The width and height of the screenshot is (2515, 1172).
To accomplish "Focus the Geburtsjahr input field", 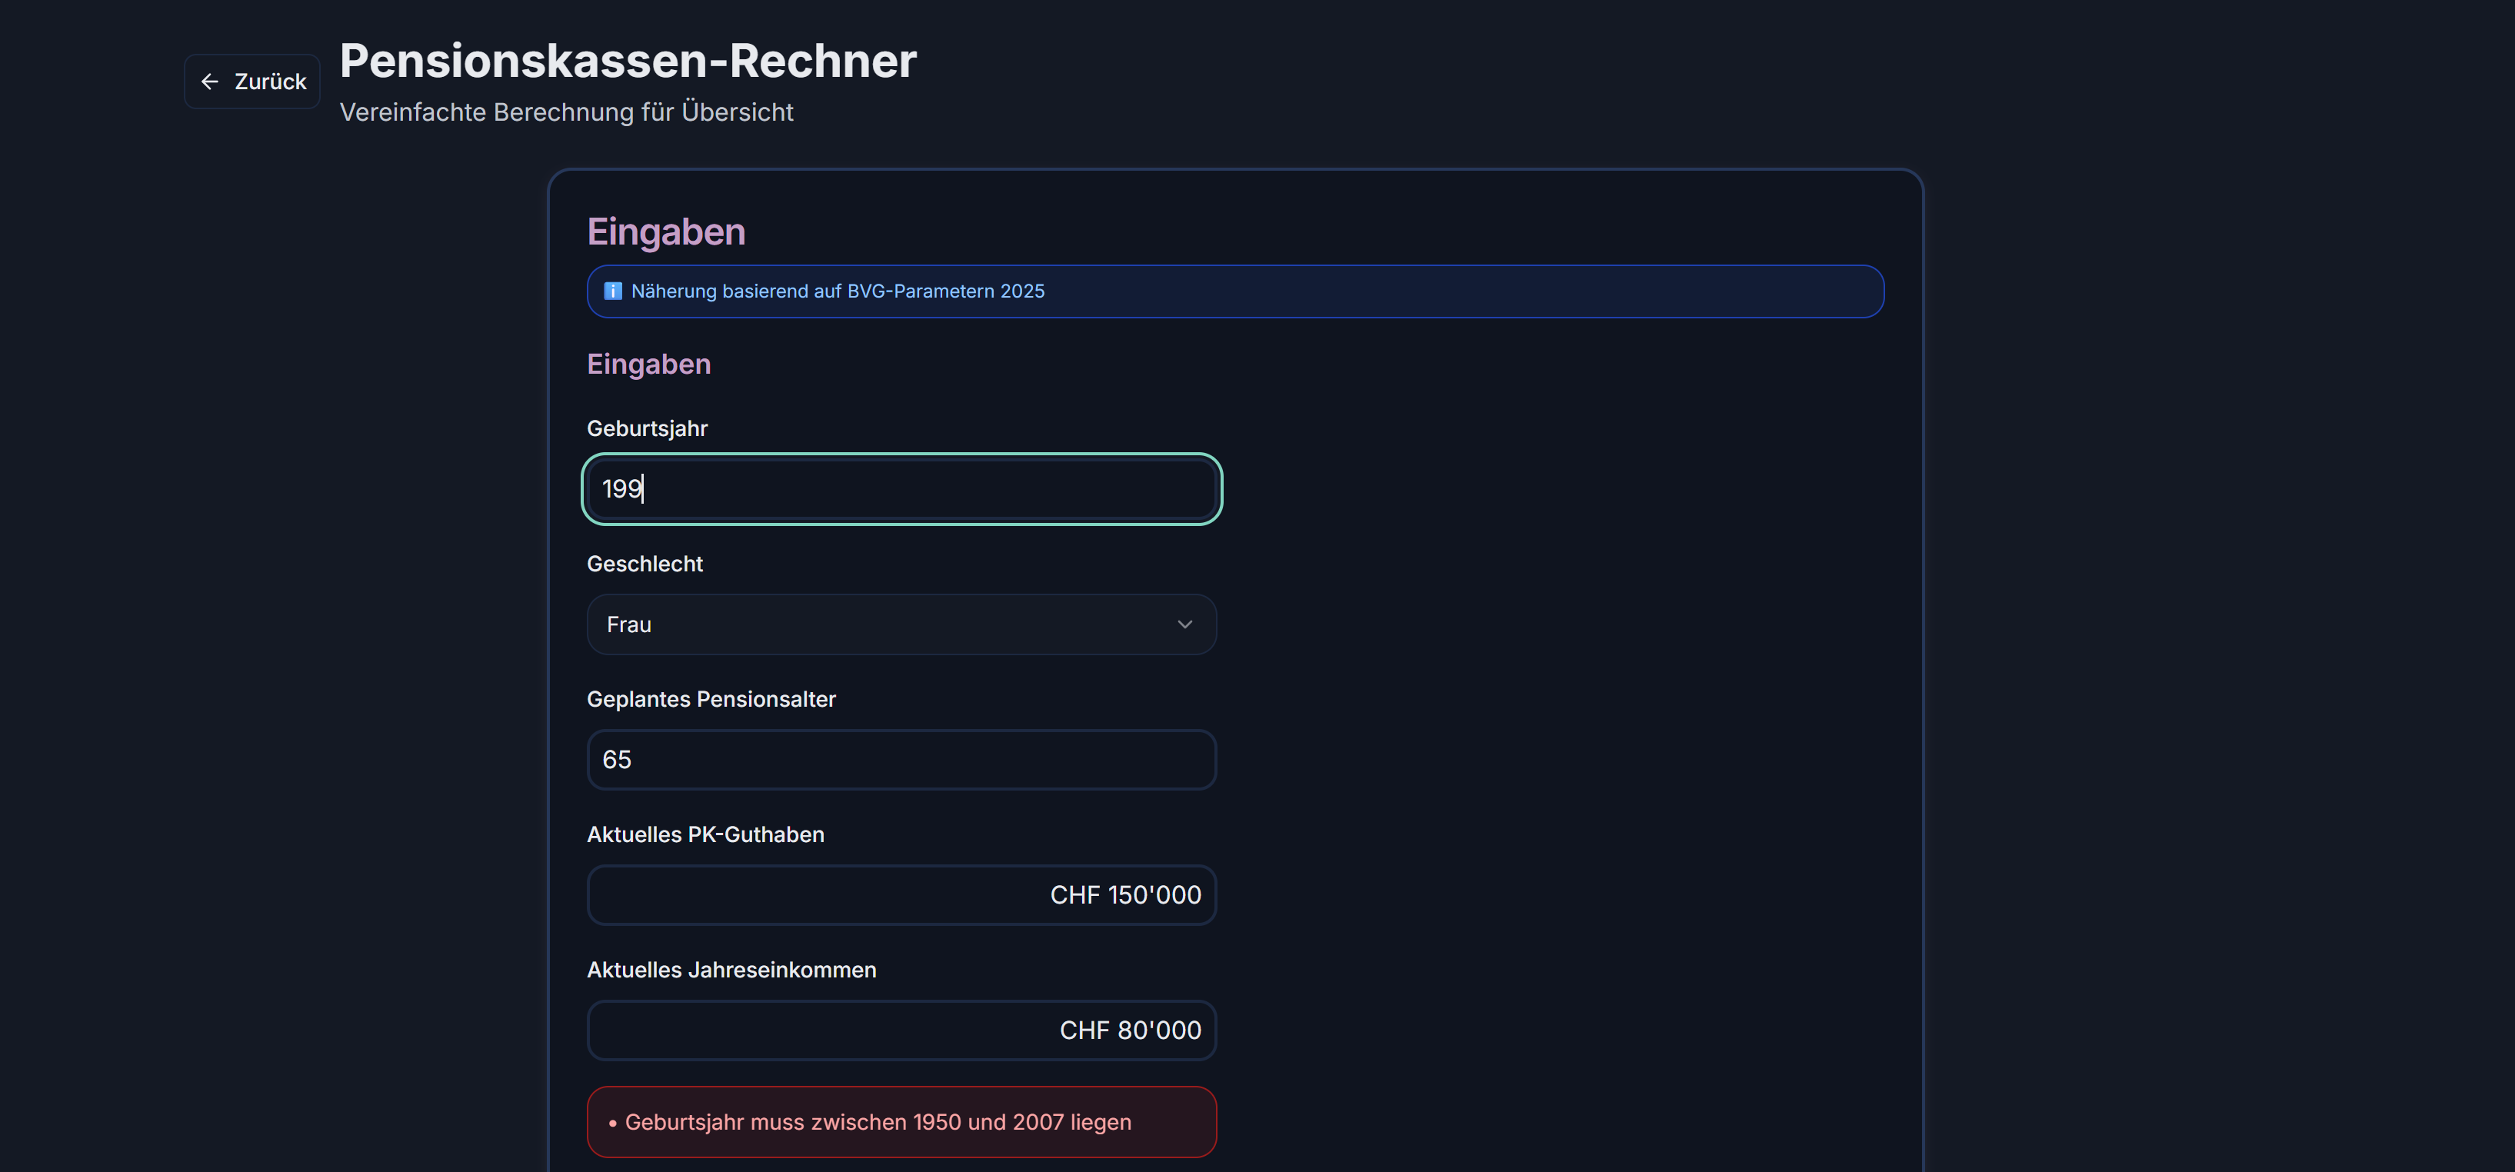I will click(x=900, y=489).
